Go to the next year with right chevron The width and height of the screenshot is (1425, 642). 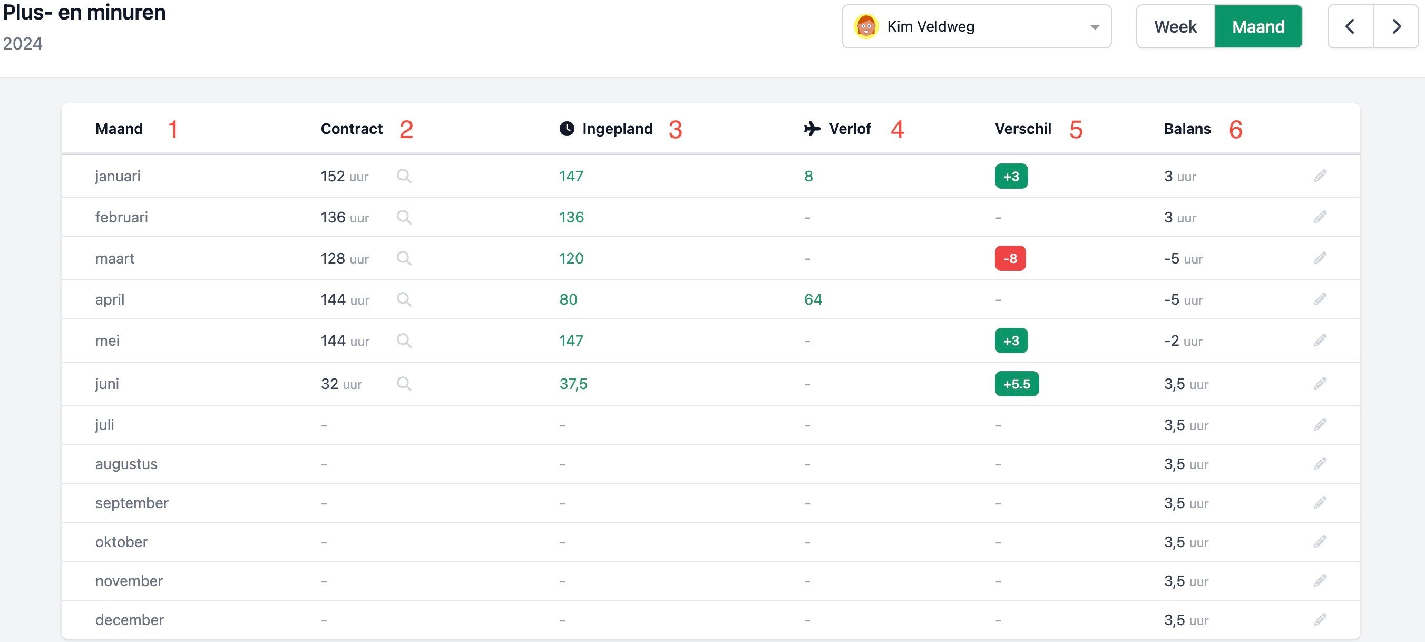(x=1396, y=26)
